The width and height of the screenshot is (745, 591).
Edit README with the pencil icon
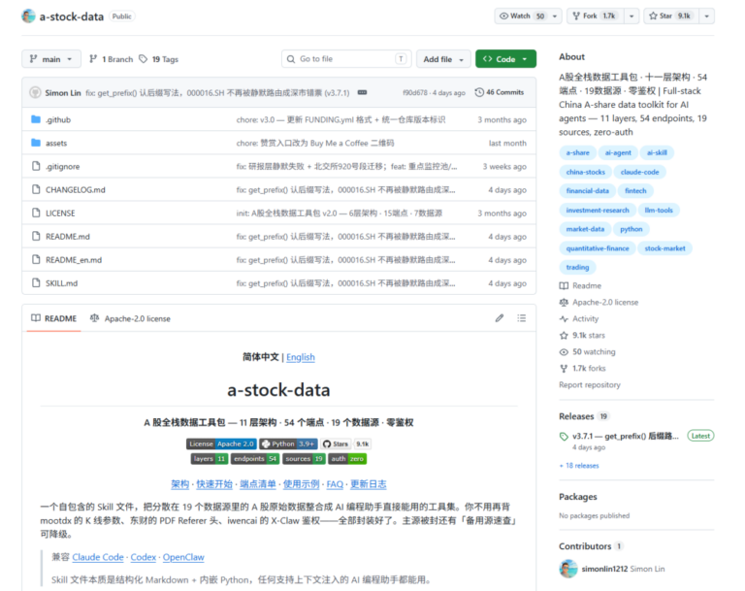click(500, 318)
